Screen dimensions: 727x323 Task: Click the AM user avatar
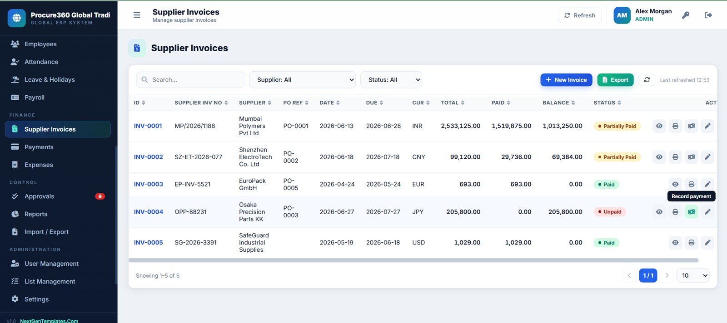pyautogui.click(x=622, y=15)
